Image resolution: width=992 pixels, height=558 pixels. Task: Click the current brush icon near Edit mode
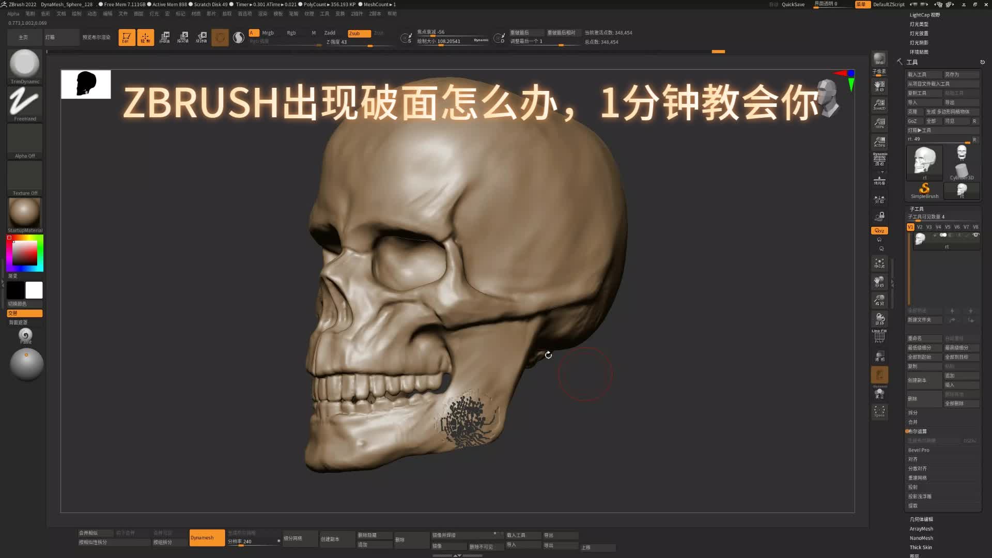tap(220, 37)
